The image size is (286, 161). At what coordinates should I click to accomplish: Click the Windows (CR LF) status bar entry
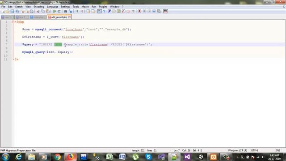tap(237, 150)
